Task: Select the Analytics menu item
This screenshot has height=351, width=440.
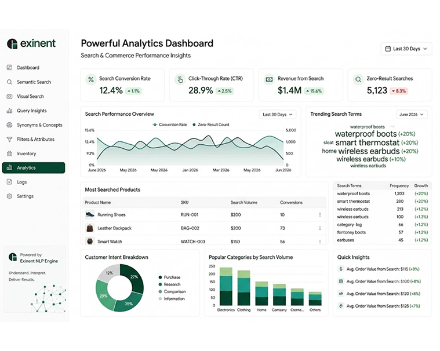Action: 34,167
